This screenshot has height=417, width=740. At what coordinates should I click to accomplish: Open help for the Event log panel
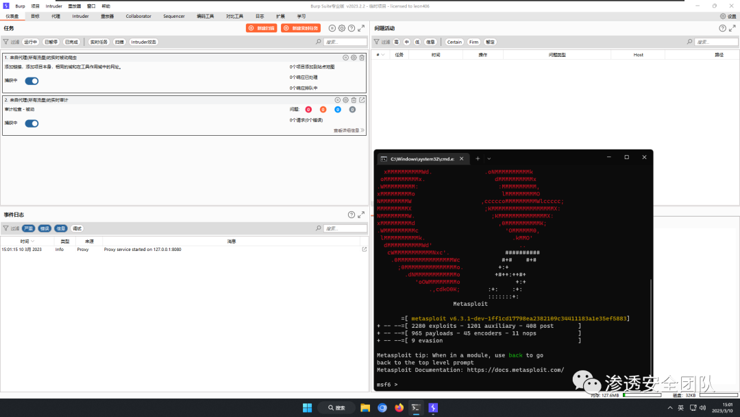tap(351, 215)
